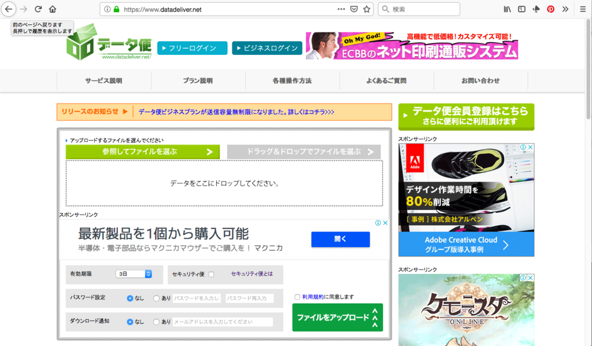Click 参照してファイルを選ぶ button
592x346 pixels.
pos(143,152)
